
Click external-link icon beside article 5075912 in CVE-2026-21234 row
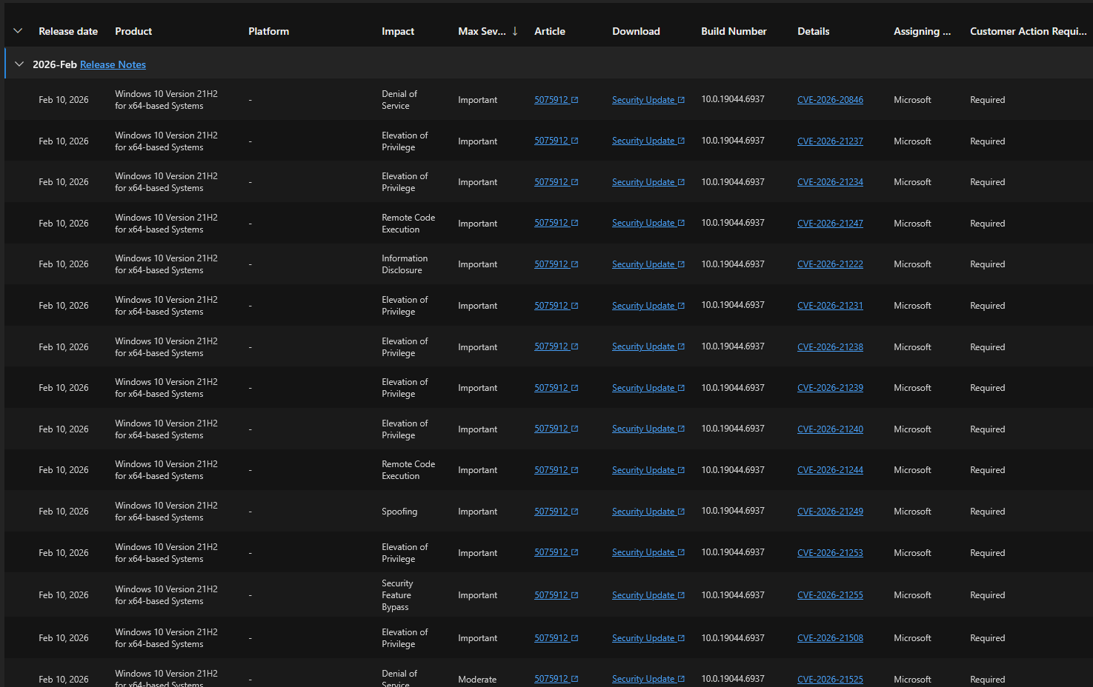tap(575, 182)
